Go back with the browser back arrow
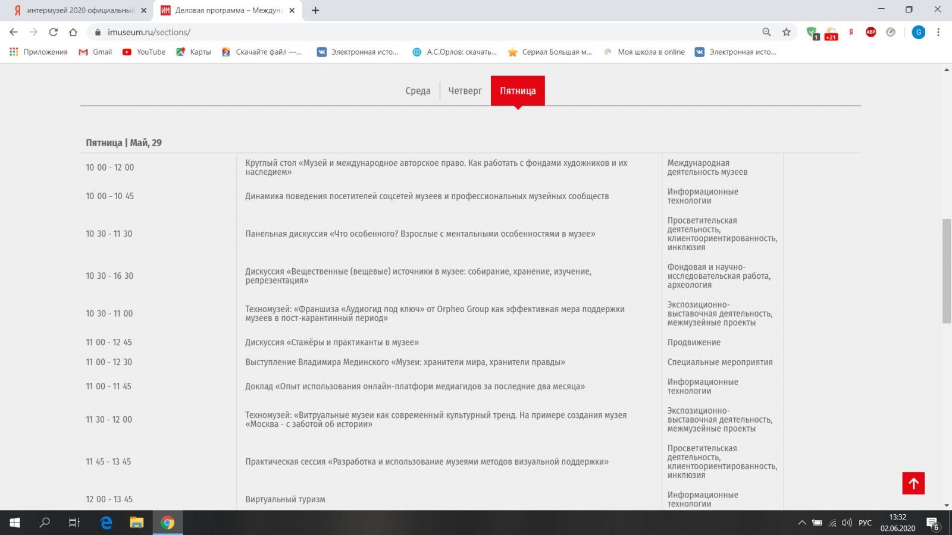 click(14, 32)
